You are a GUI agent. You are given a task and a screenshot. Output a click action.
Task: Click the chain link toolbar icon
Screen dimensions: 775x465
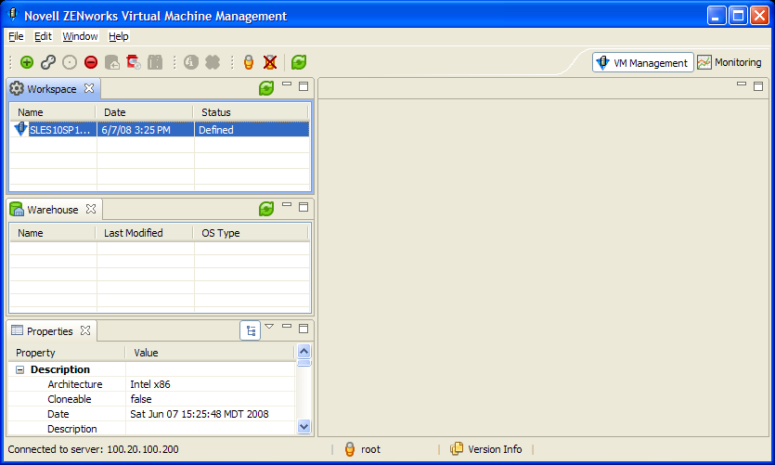48,62
